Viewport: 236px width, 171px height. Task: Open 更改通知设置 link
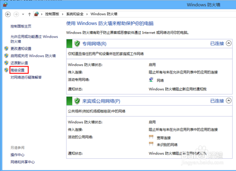(x=21, y=49)
